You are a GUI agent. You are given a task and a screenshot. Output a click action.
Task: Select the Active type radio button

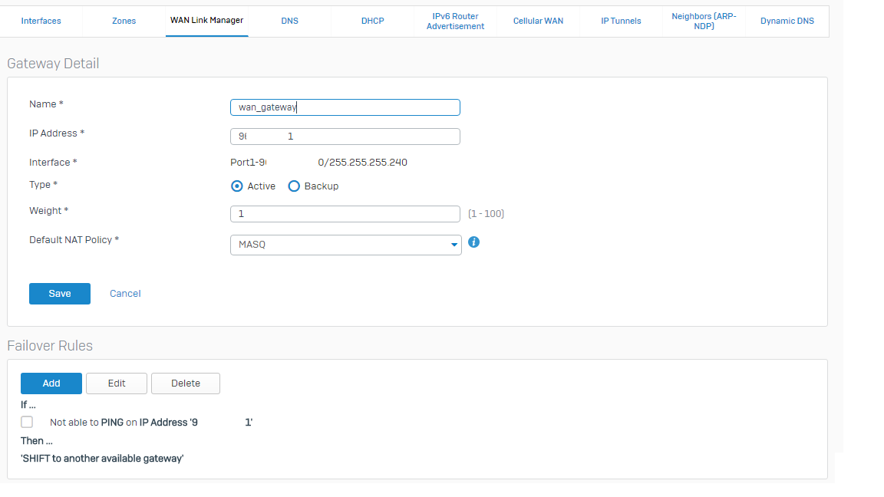pos(237,186)
